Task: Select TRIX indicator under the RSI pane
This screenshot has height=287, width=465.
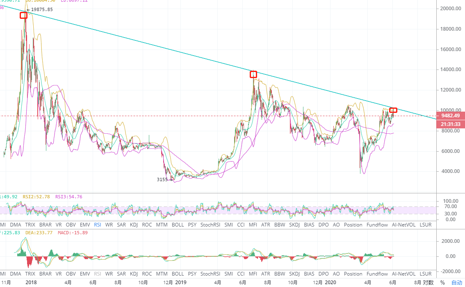Action: click(30, 224)
